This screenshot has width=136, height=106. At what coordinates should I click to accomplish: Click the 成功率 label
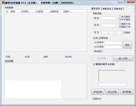[69, 57]
